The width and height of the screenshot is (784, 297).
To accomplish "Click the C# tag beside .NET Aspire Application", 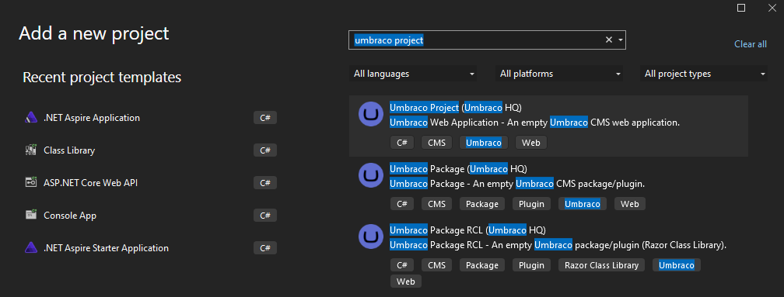I will 265,118.
